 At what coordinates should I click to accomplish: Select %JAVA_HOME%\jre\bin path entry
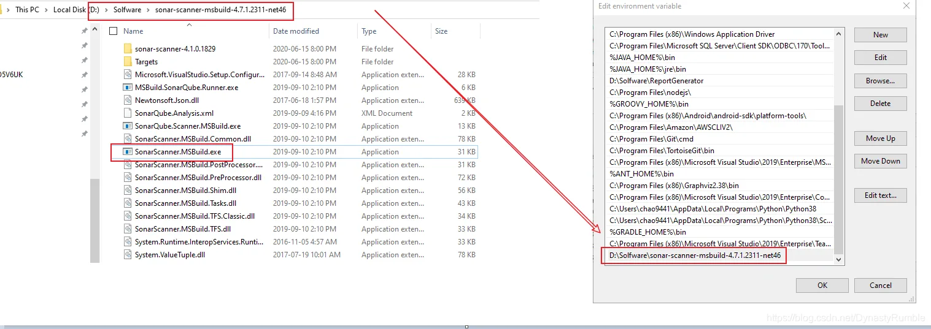pos(719,69)
